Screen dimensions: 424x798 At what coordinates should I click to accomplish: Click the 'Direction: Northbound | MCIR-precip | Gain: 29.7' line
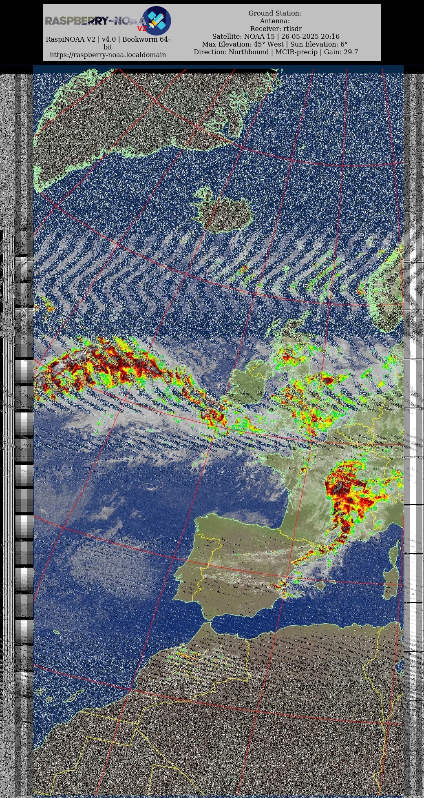276,52
